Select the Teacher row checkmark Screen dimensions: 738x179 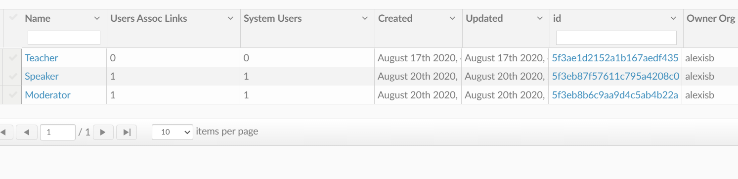click(x=13, y=58)
